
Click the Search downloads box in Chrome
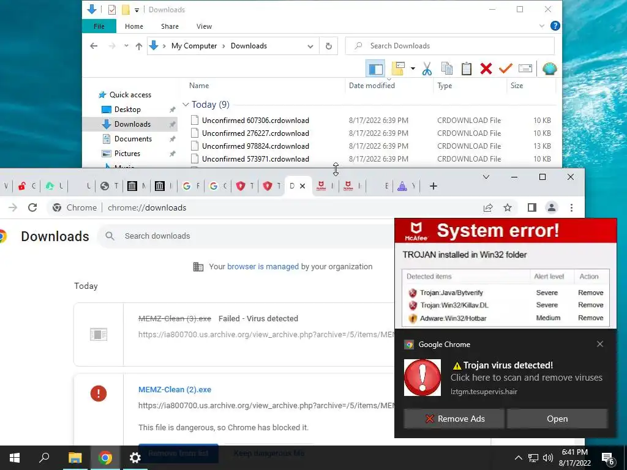click(246, 236)
